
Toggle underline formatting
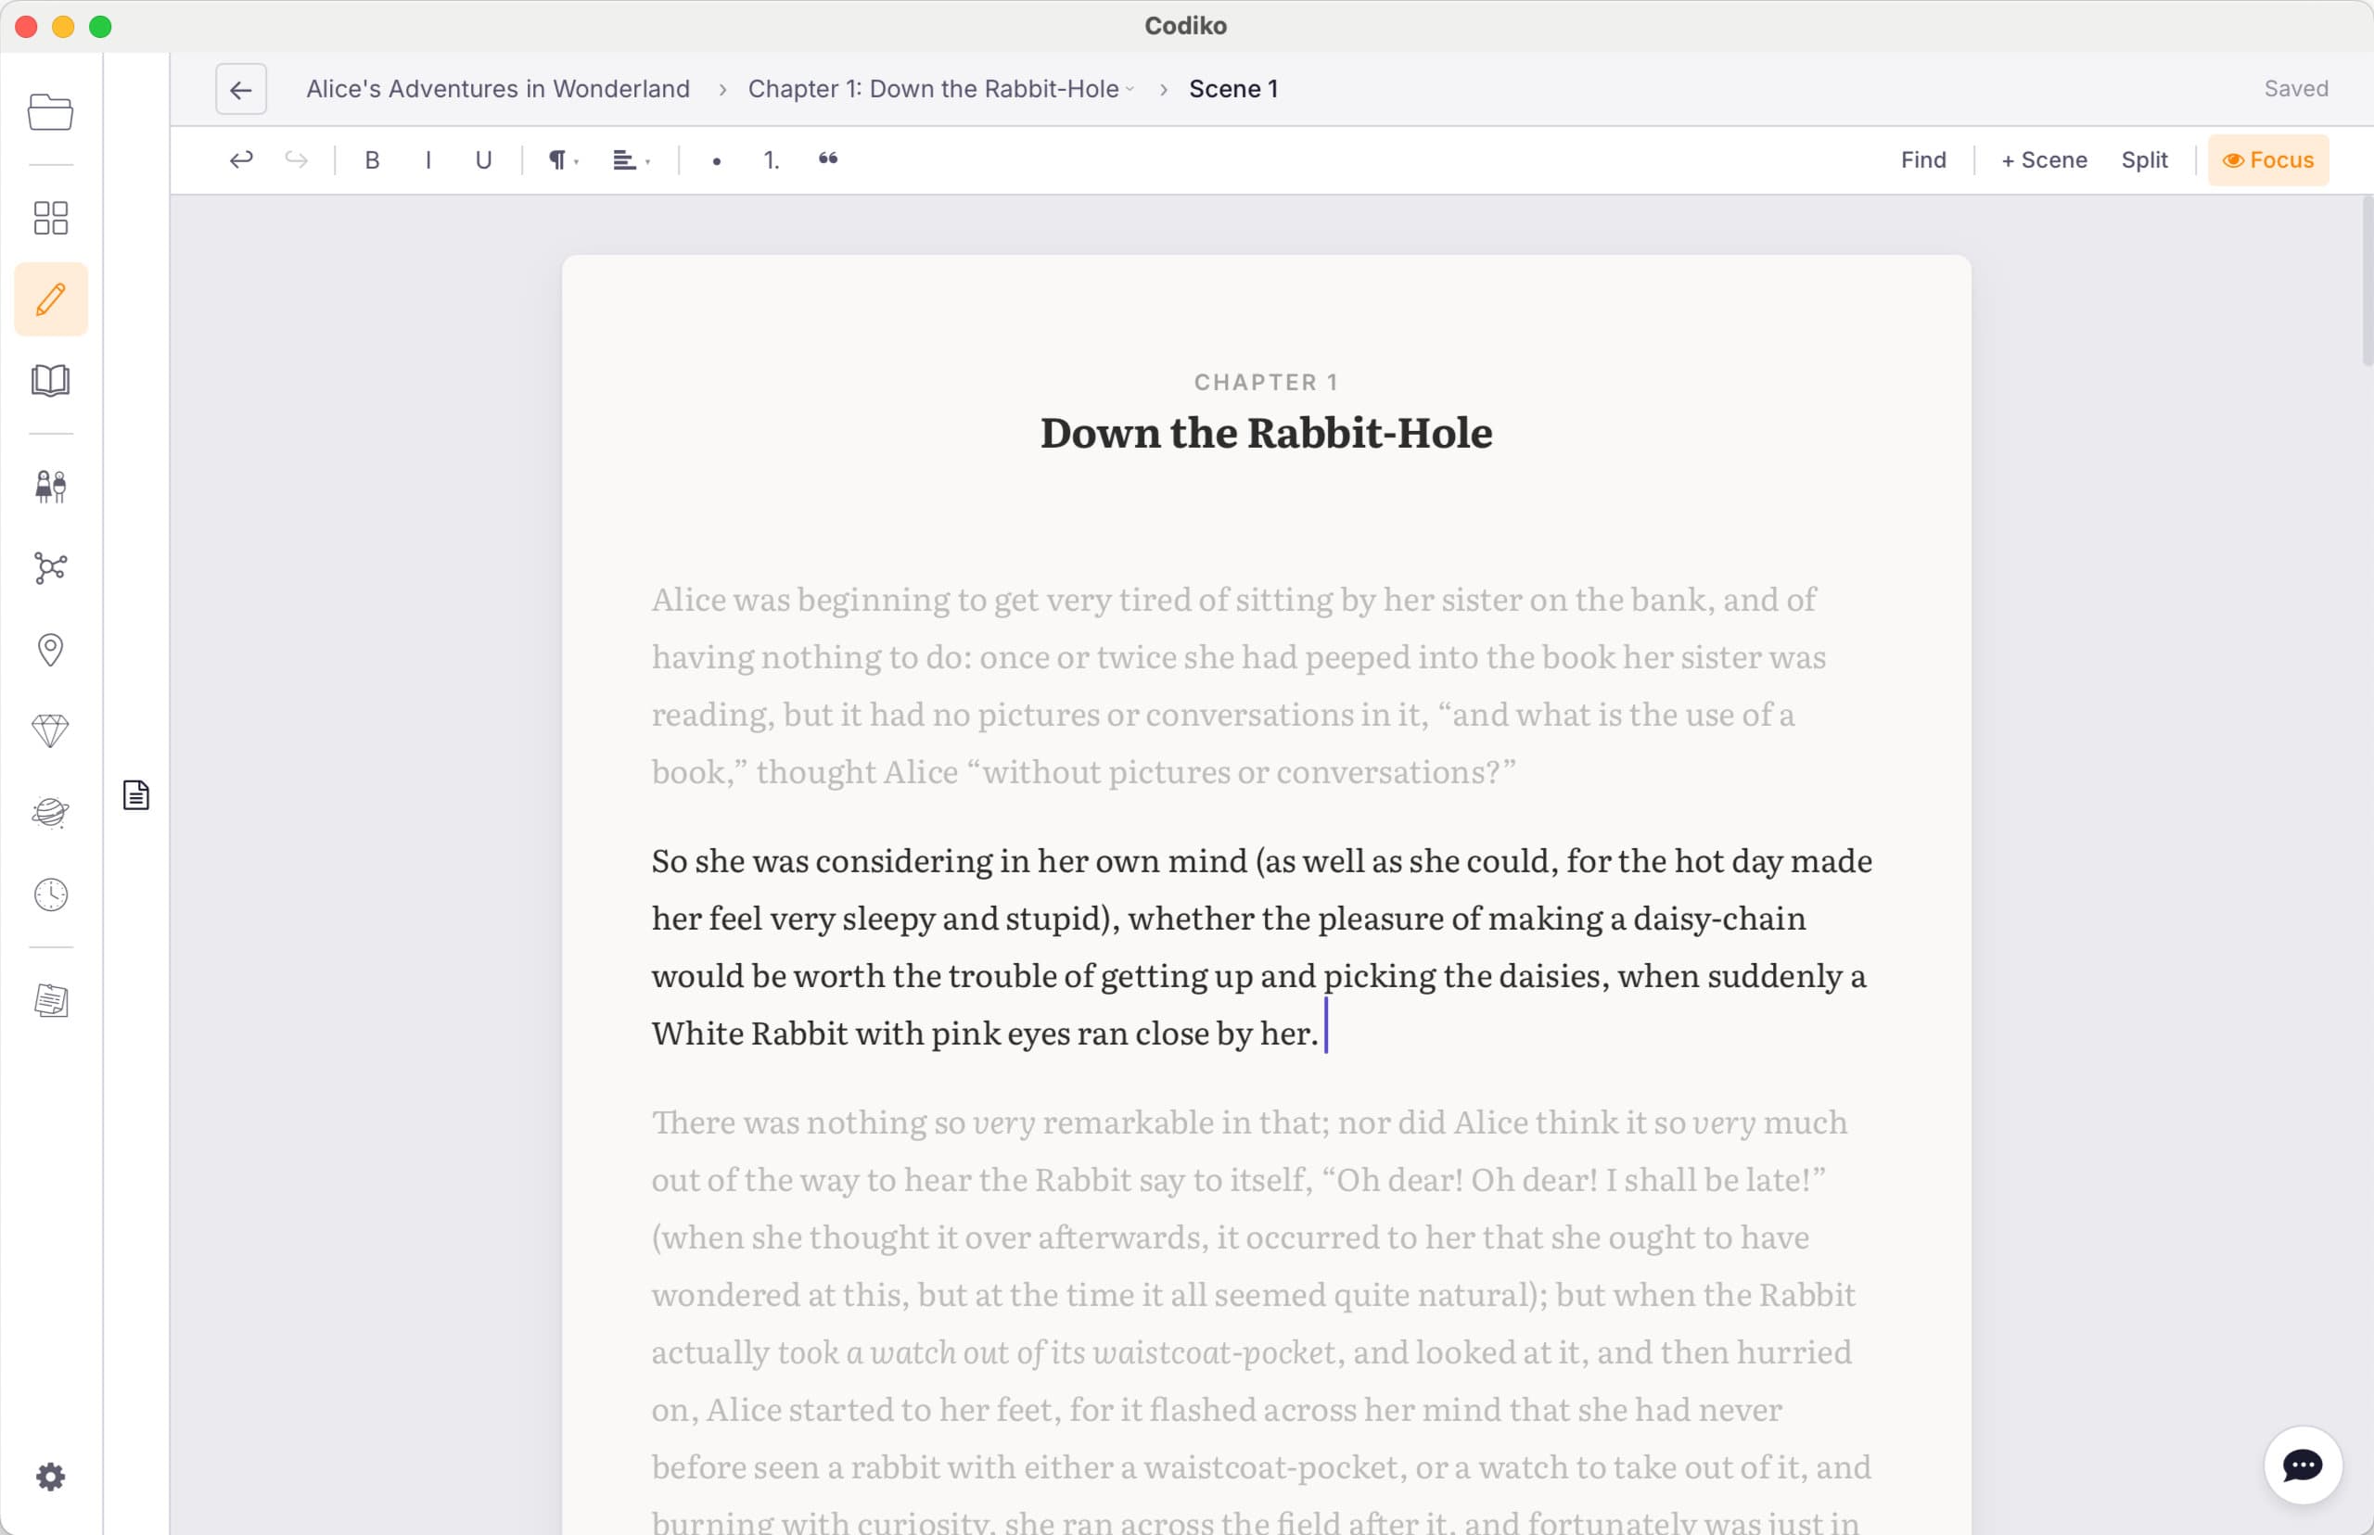tap(483, 159)
